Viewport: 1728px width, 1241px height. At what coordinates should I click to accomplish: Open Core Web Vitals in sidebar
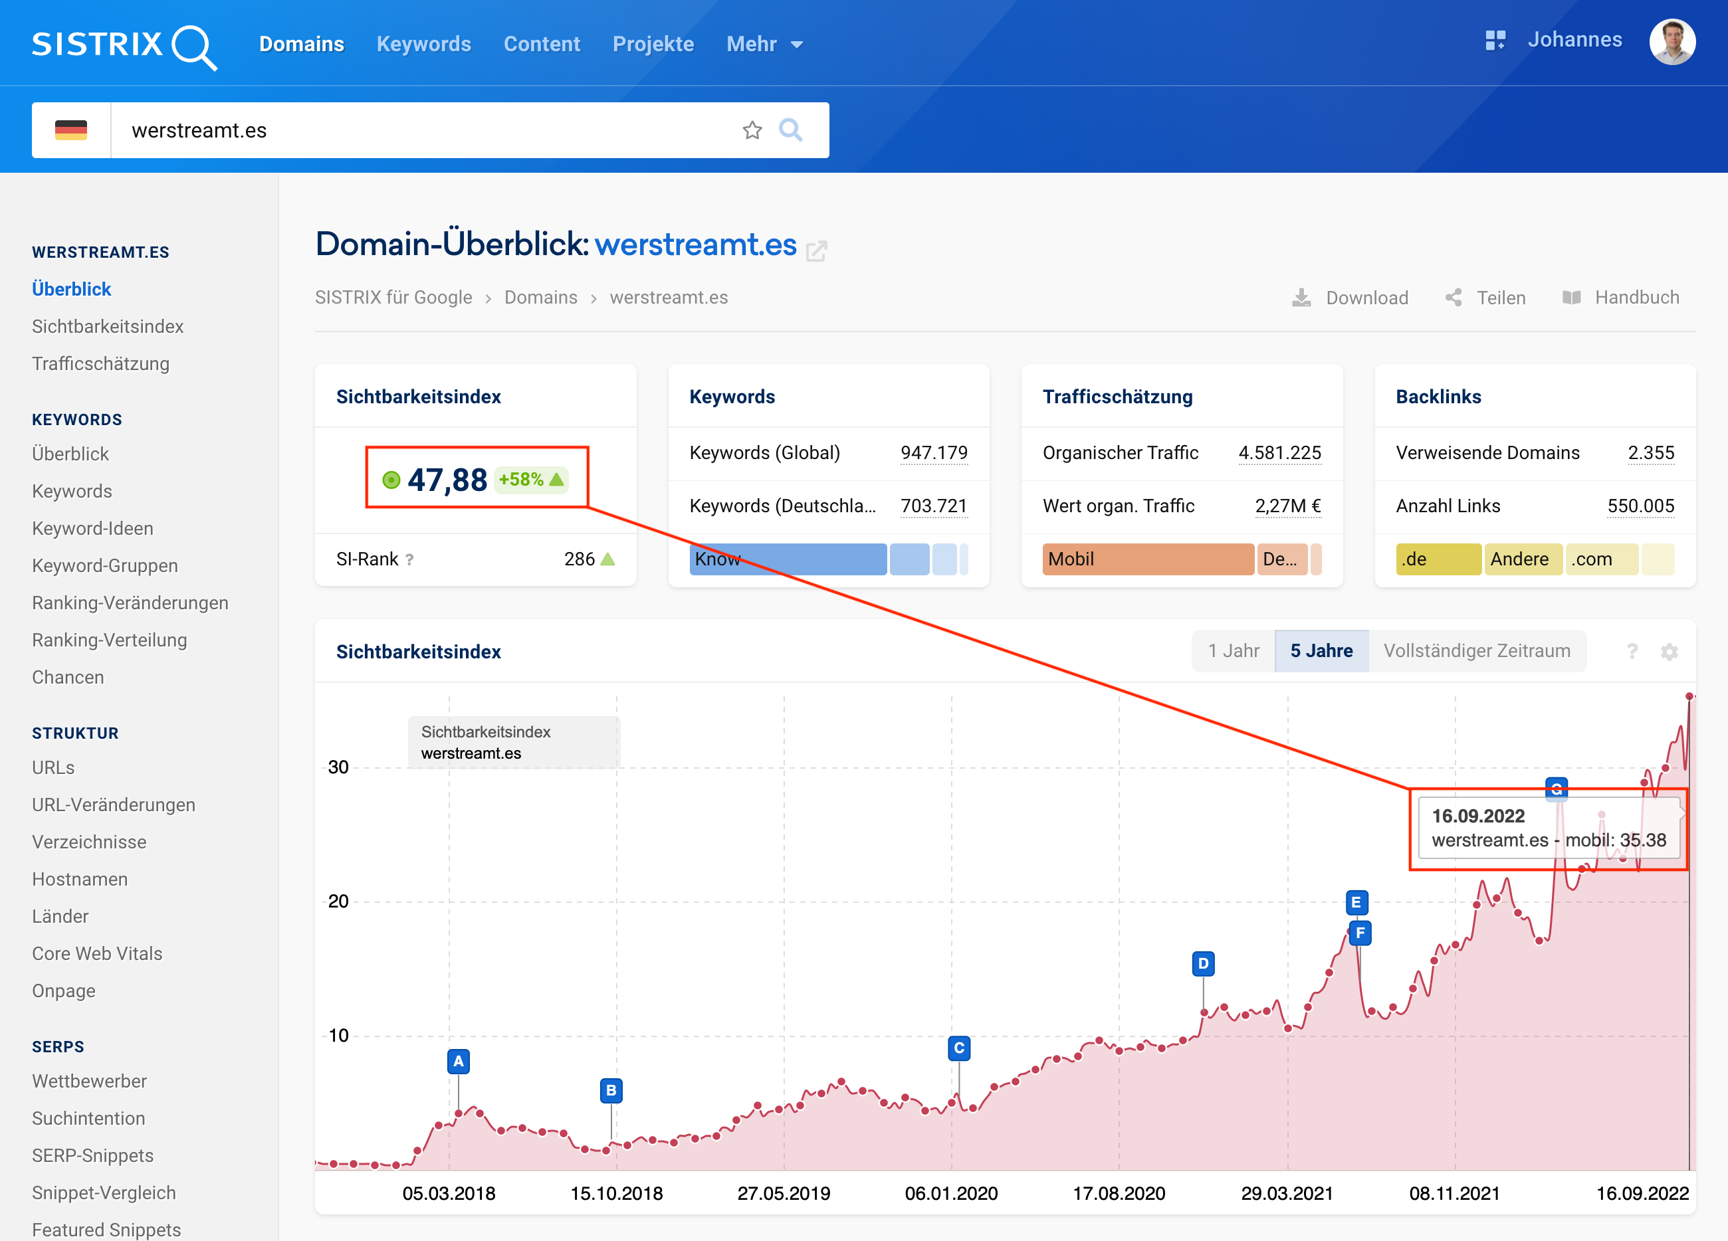[x=97, y=954]
